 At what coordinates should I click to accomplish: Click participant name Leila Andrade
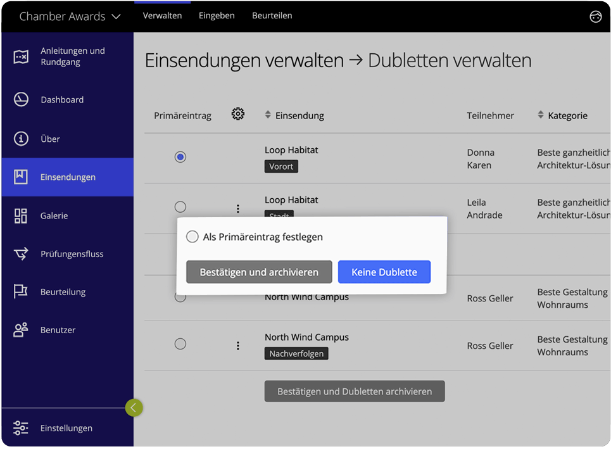pos(484,208)
